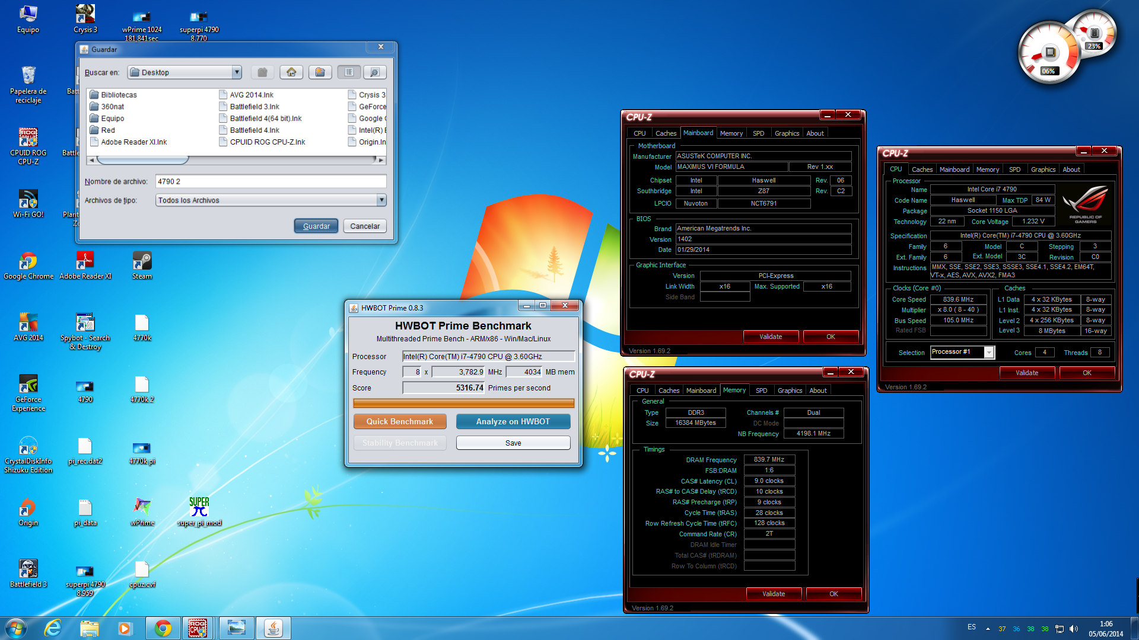Open Wi-Fi GO! desktop icon
1139x640 pixels.
coord(28,204)
